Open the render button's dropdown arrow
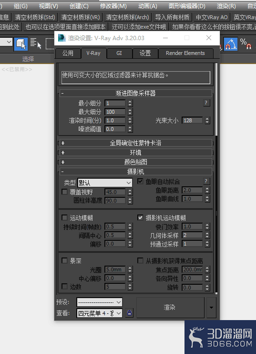Image resolution: width=256 pixels, height=354 pixels. tap(211, 308)
